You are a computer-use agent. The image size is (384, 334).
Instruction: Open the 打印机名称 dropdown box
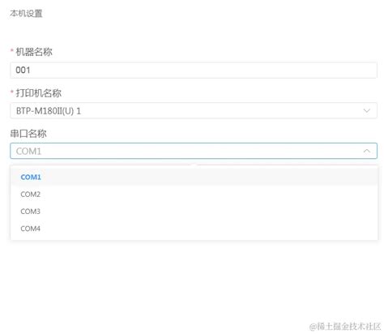pyautogui.click(x=194, y=110)
